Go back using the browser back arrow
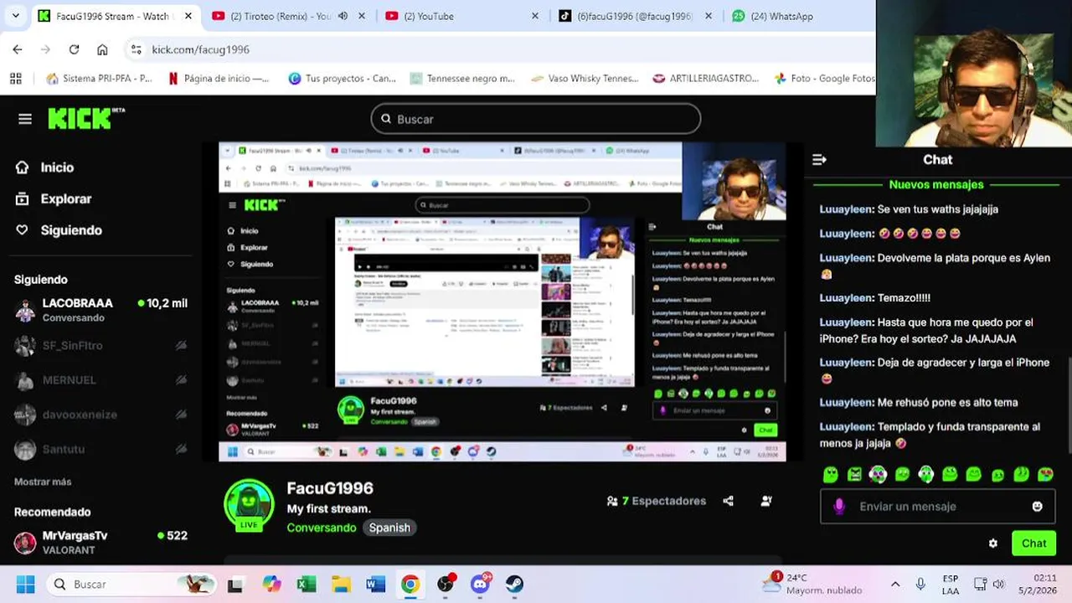Viewport: 1072px width, 603px height. [x=18, y=49]
